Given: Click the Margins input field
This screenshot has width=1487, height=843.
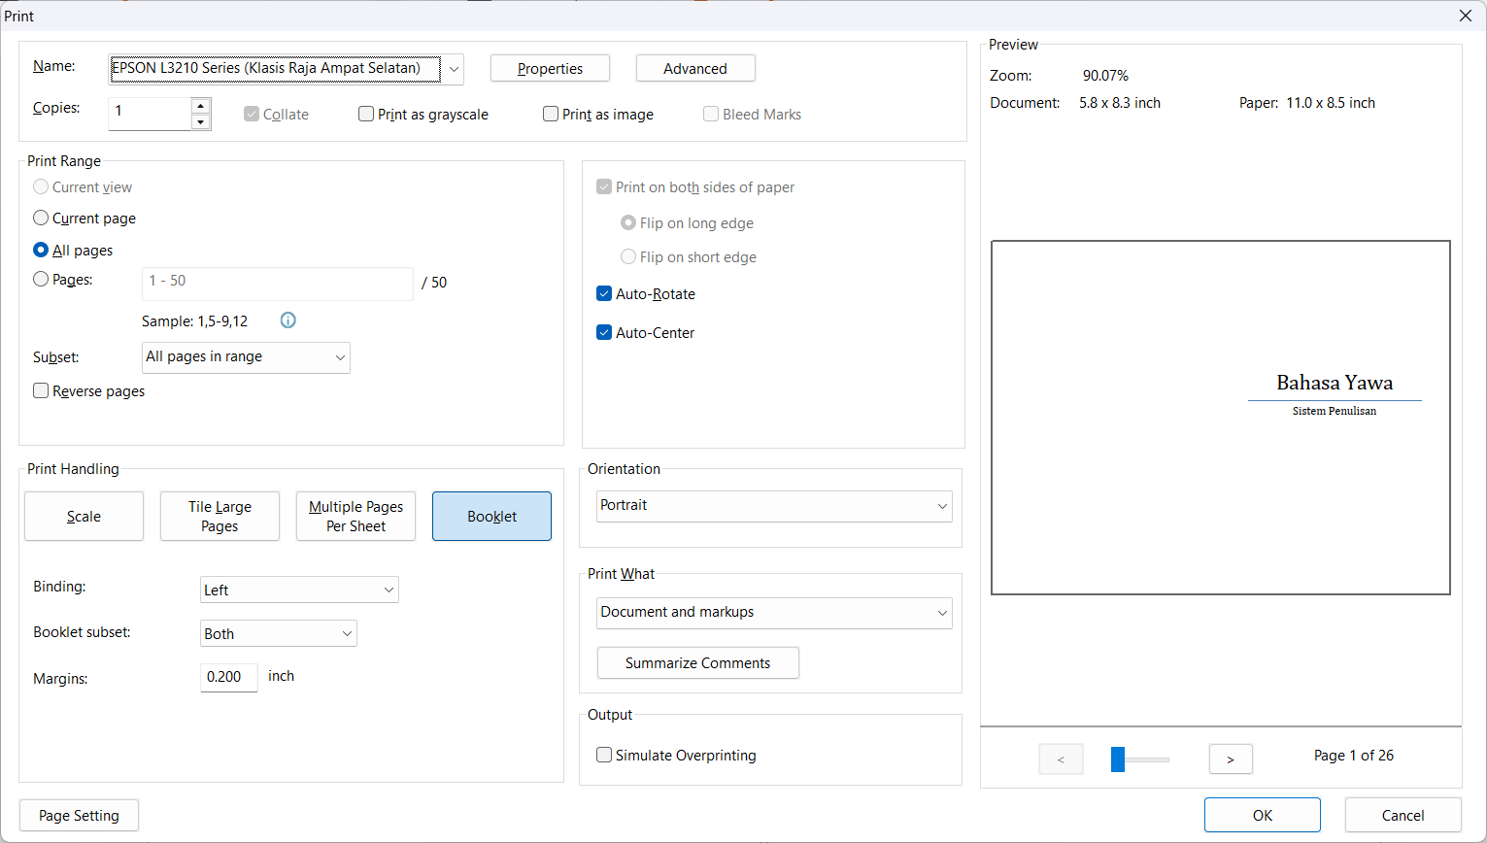Looking at the screenshot, I should [228, 677].
